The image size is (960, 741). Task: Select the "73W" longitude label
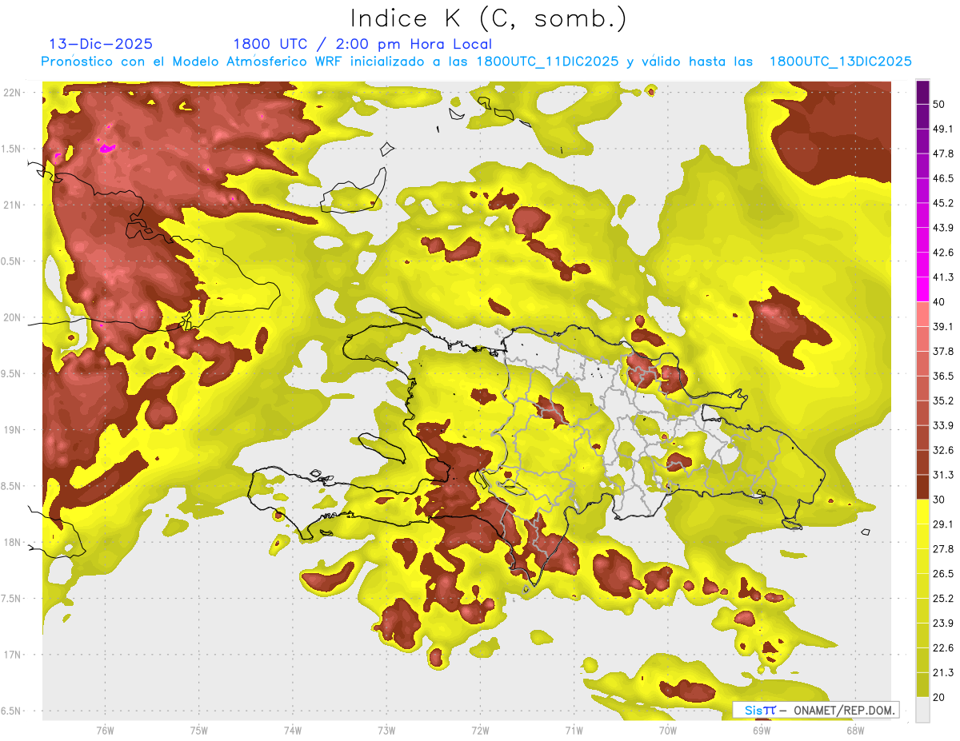point(386,730)
